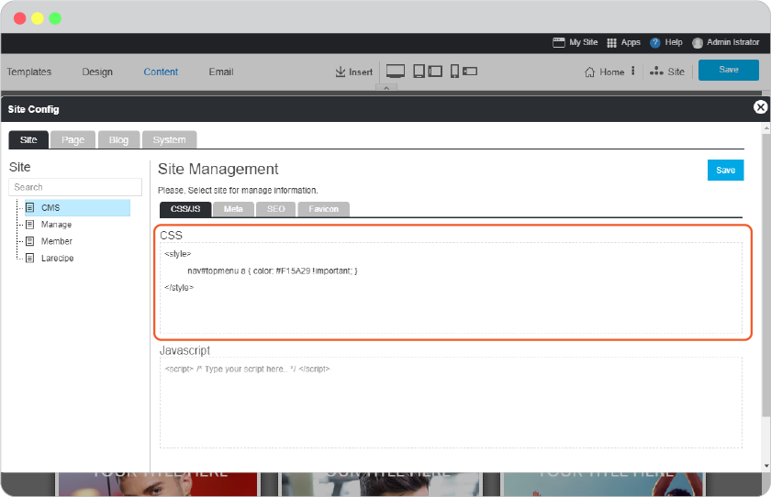Click the dialog vertical scrollbar
This screenshot has width=771, height=497.
765,275
